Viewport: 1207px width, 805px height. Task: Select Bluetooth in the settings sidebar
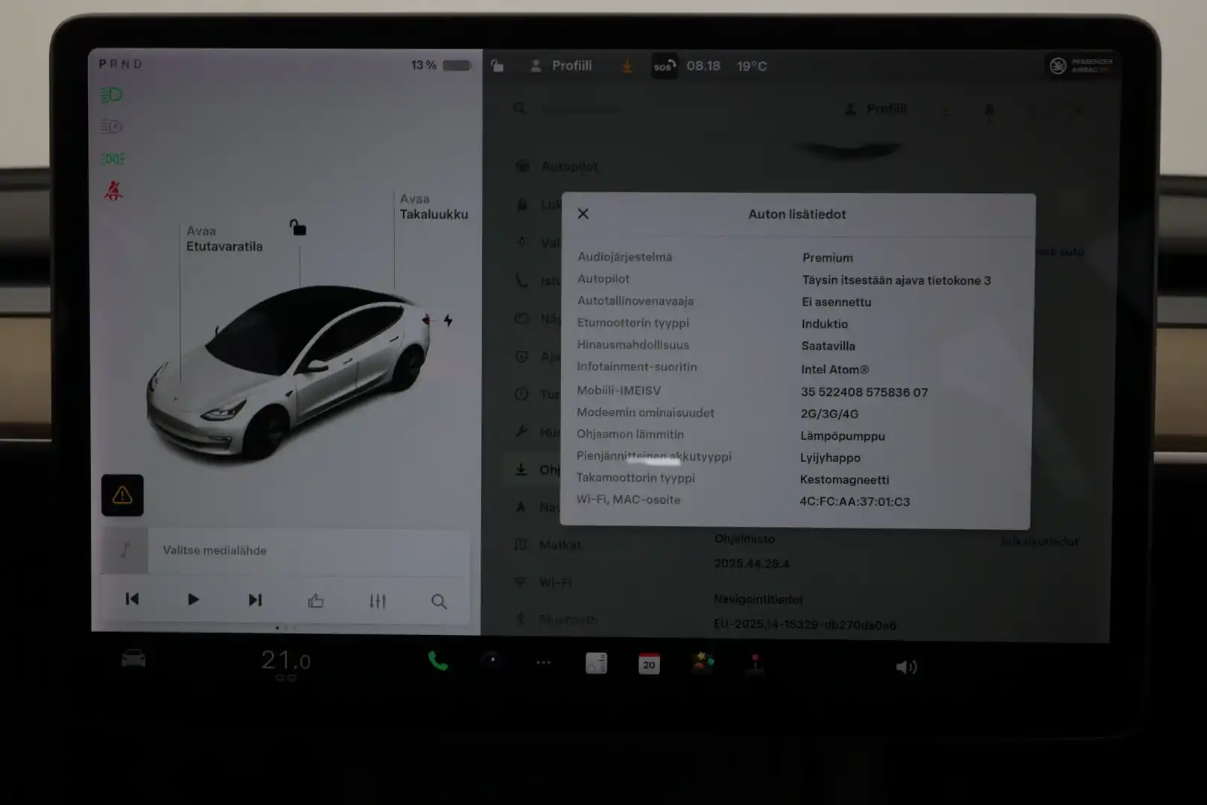pos(568,619)
